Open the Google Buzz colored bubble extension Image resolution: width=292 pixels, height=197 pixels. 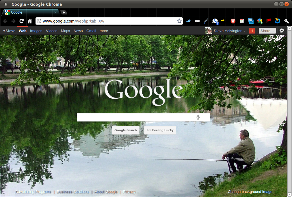(260, 21)
